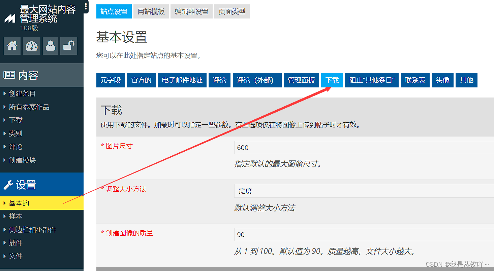Click the 图片尺寸 field label

(x=117, y=146)
